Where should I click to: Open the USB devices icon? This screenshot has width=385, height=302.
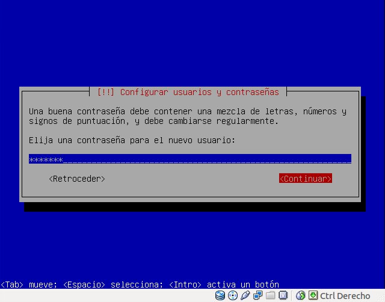245,295
